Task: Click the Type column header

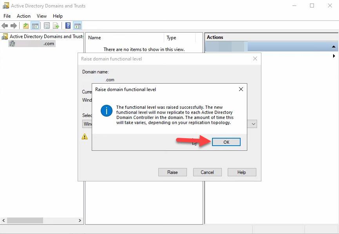Action: (x=179, y=38)
